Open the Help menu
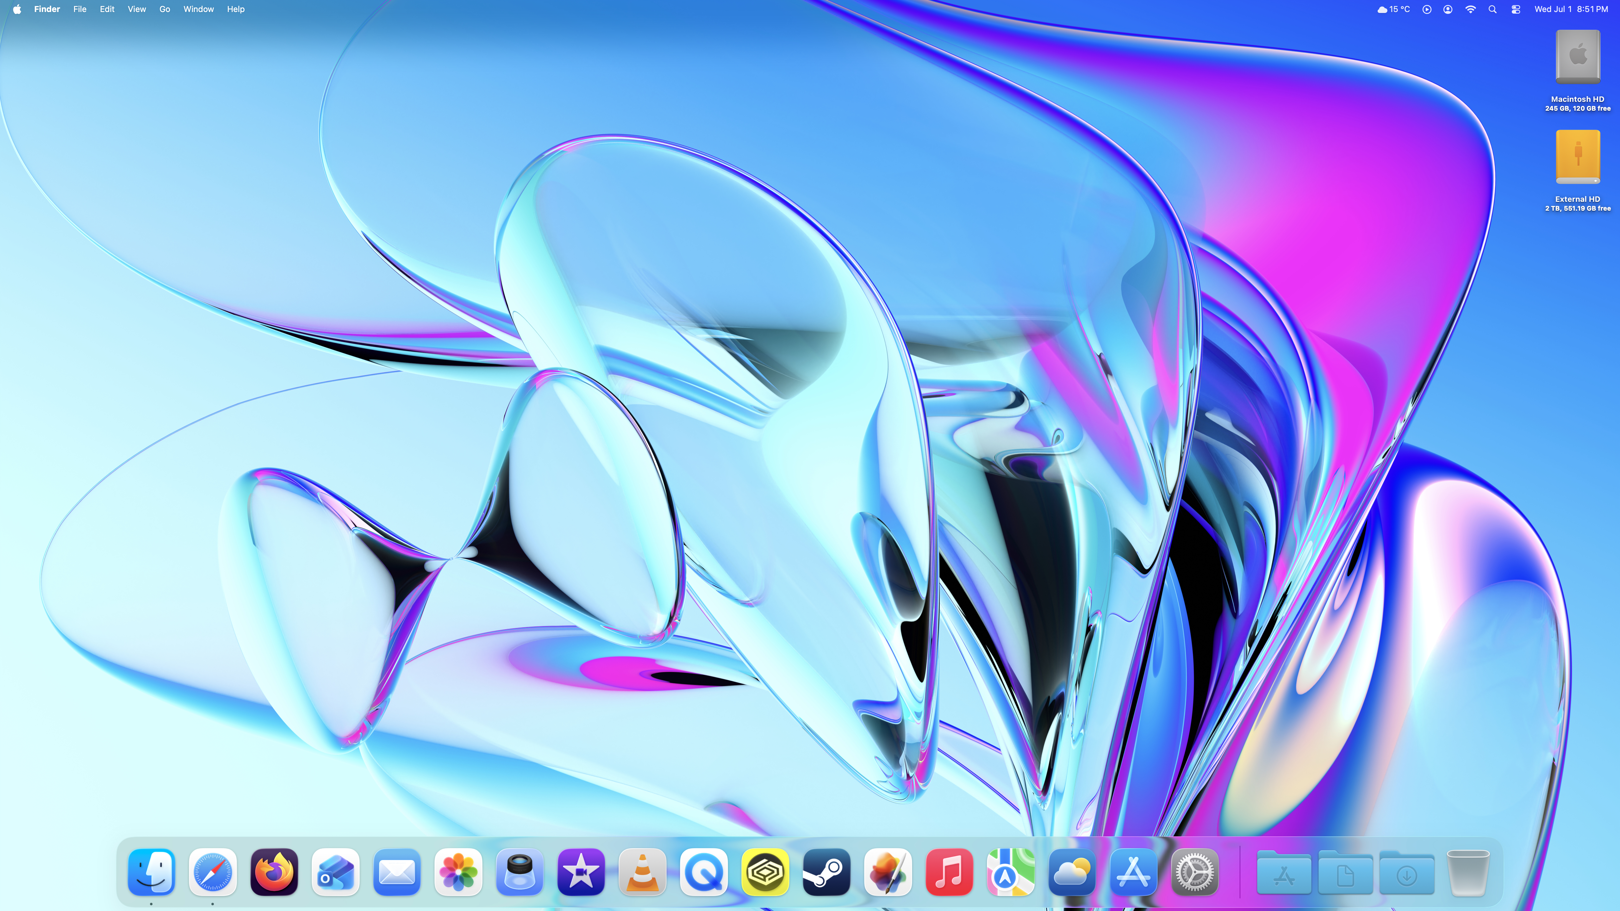The width and height of the screenshot is (1620, 911). [x=236, y=9]
